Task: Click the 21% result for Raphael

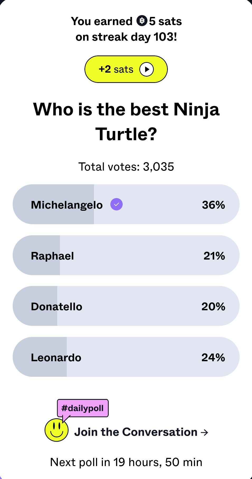Action: point(214,256)
